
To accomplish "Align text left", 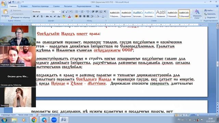I will (77, 16).
